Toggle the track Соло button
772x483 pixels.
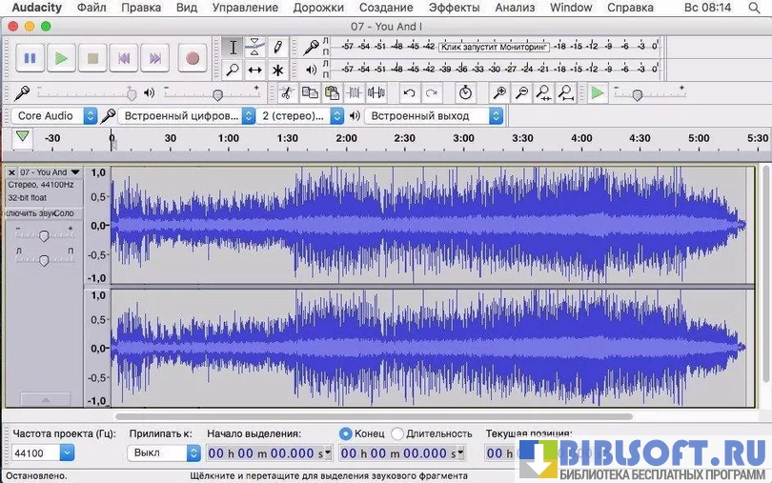(64, 212)
